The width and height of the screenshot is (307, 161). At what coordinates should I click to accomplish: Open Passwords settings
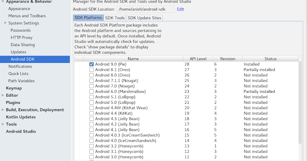pyautogui.click(x=20, y=30)
